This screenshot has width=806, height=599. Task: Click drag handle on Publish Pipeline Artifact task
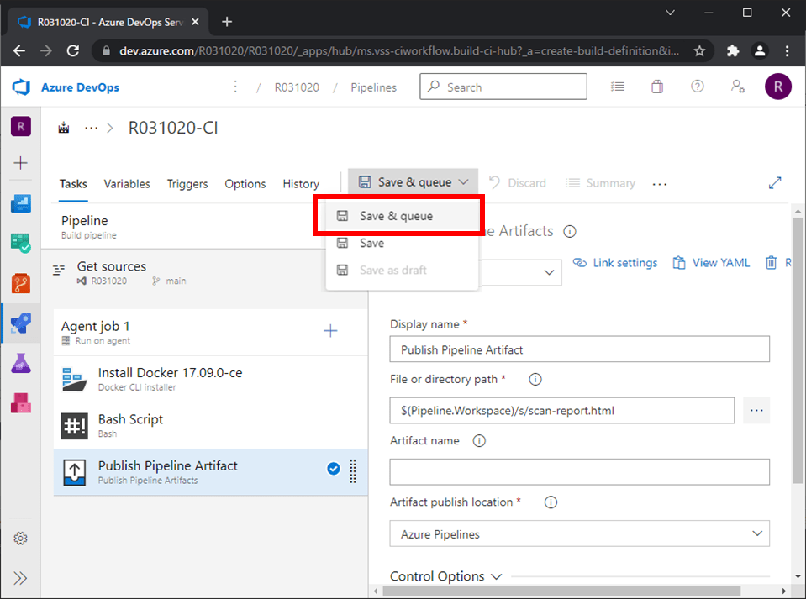point(353,471)
